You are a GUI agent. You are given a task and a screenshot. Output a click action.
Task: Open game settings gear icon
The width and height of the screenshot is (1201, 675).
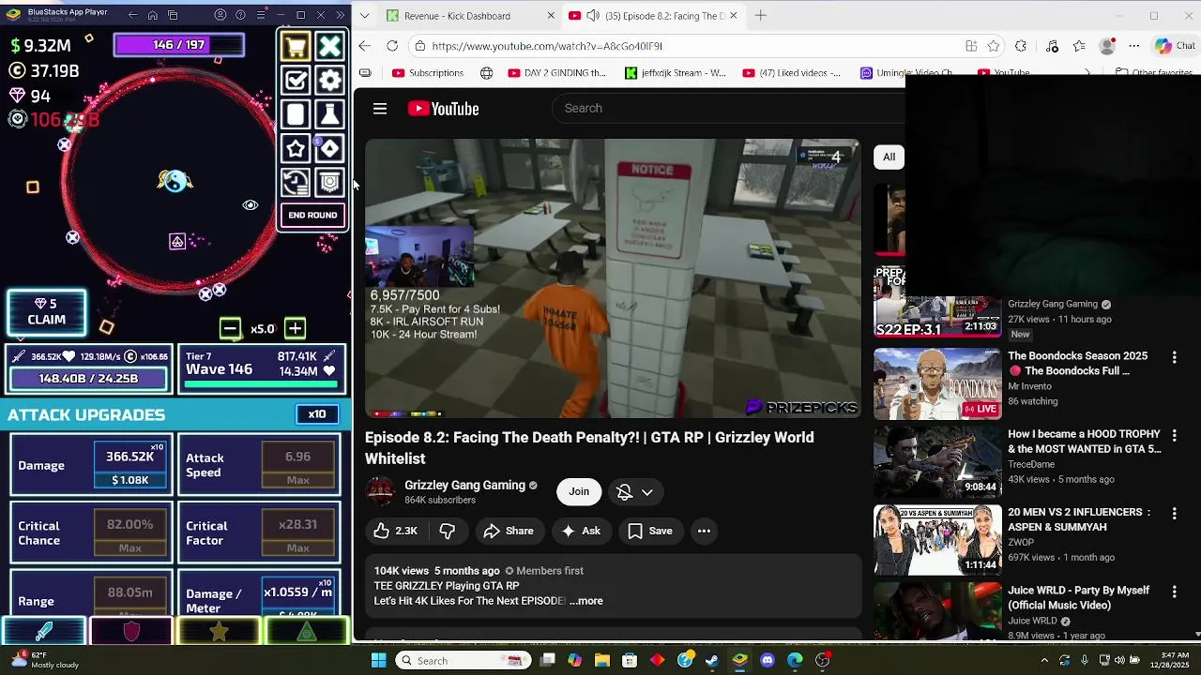(x=330, y=81)
